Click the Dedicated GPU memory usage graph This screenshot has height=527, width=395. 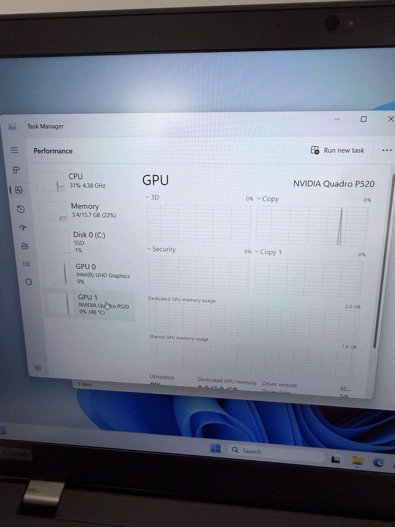[253, 322]
